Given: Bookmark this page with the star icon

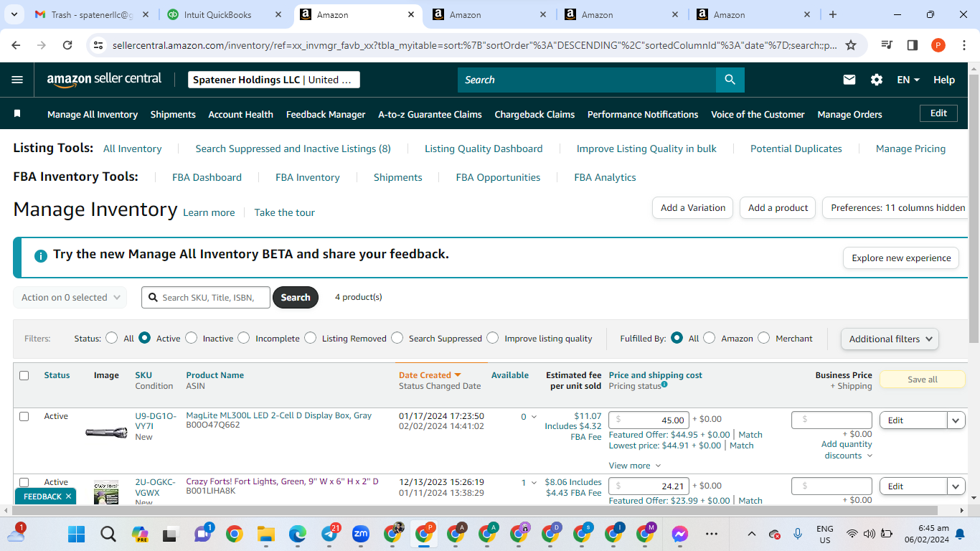Looking at the screenshot, I should 851,45.
